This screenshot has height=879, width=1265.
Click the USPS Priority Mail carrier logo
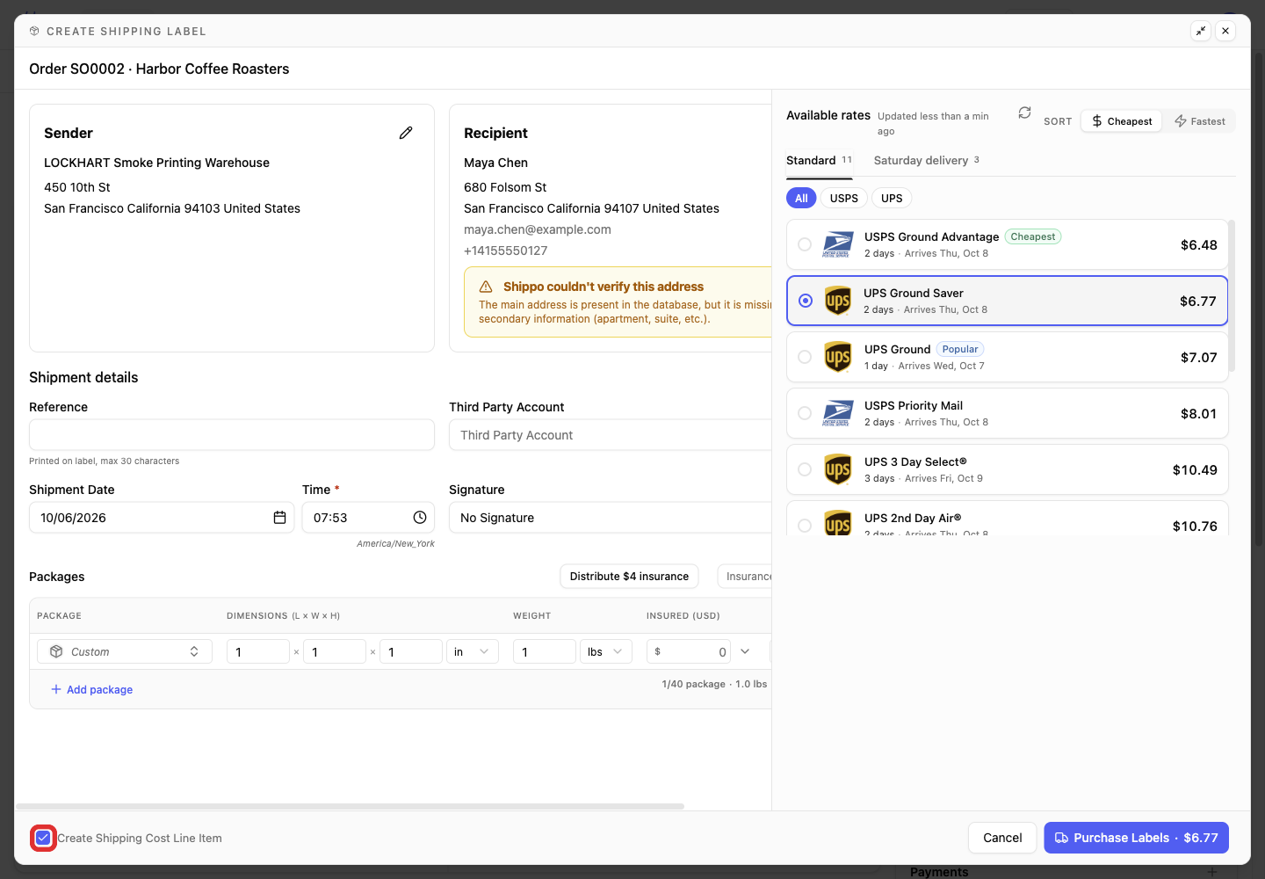838,413
